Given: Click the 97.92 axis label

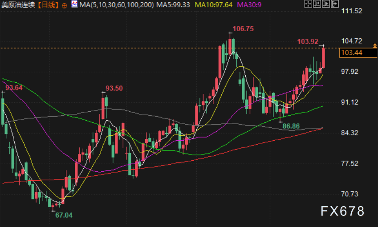Looking at the screenshot, I should [x=350, y=72].
